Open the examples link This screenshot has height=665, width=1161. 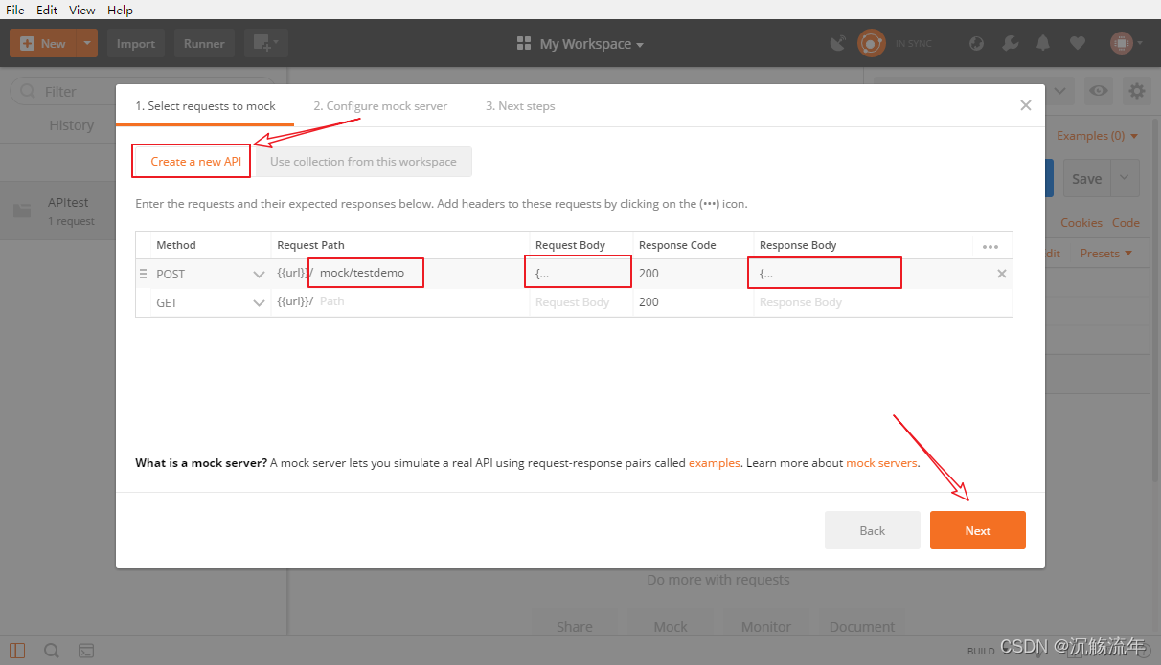[x=715, y=463]
